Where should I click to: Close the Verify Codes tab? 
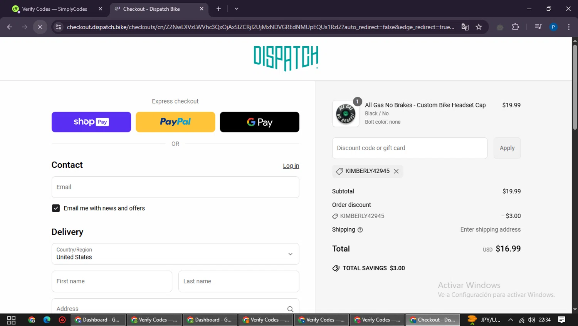coord(101,9)
